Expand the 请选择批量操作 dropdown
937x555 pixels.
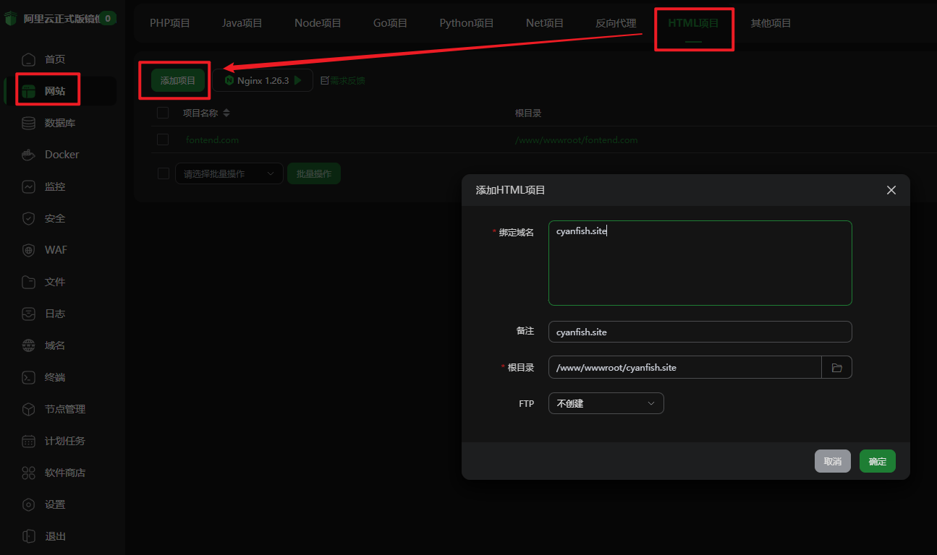pos(229,173)
